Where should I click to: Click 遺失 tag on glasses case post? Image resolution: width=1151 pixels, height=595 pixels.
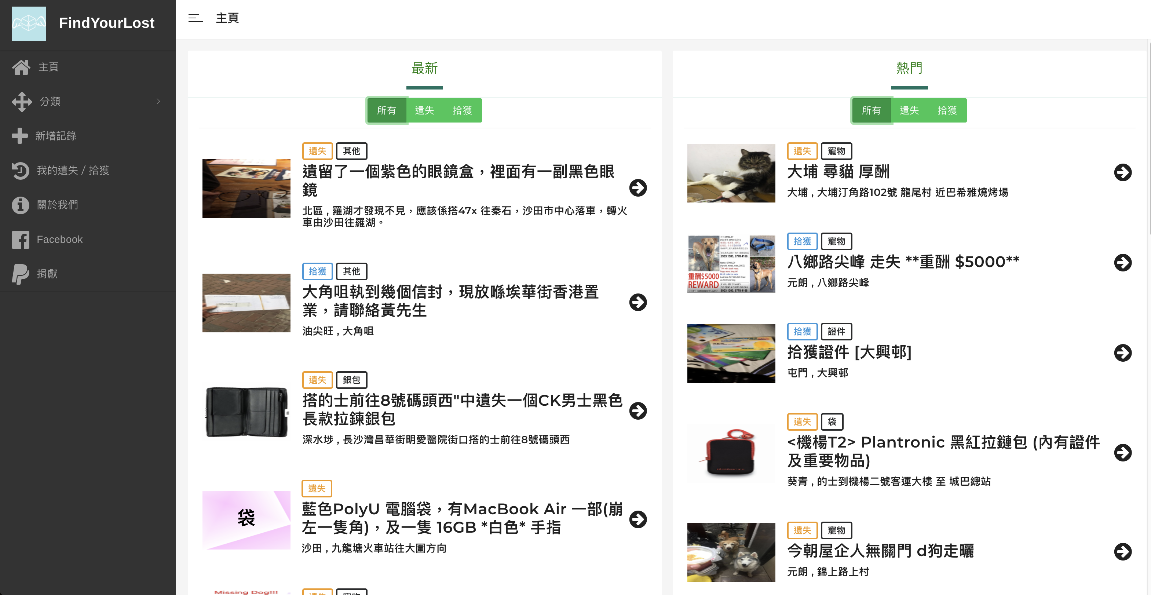click(x=317, y=151)
